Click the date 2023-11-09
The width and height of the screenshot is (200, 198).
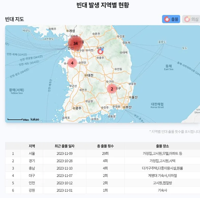click(65, 154)
